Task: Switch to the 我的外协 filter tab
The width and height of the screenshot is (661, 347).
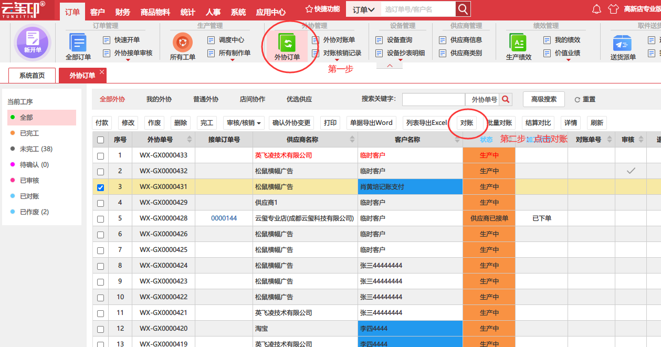Action: 159,99
